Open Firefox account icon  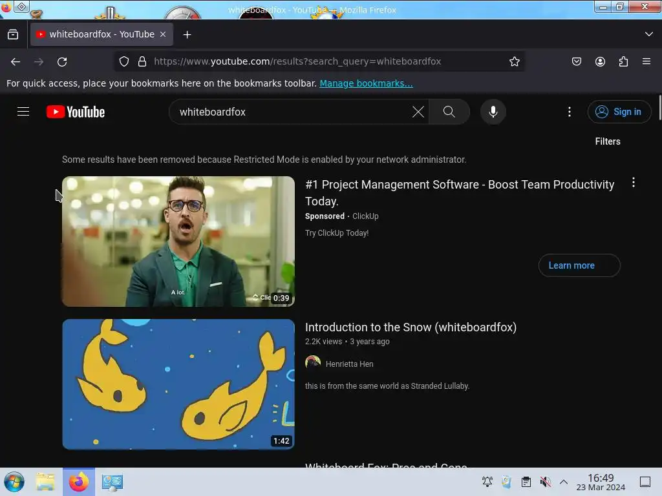600,61
